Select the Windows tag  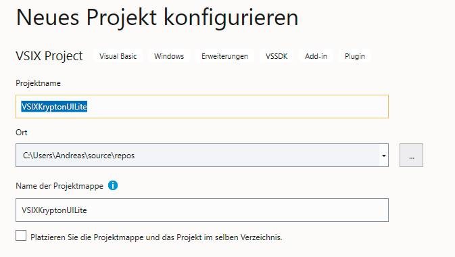point(169,56)
